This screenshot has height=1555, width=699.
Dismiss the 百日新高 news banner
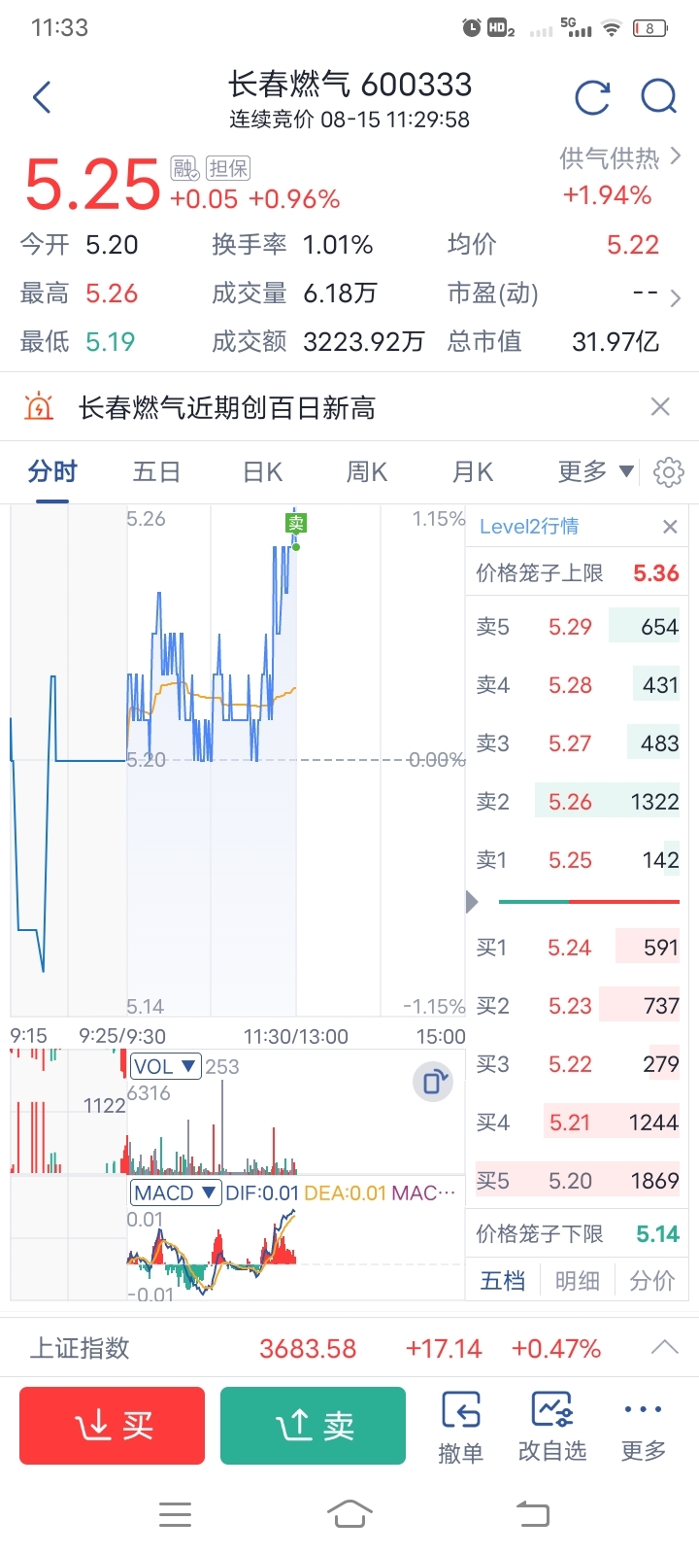coord(660,406)
